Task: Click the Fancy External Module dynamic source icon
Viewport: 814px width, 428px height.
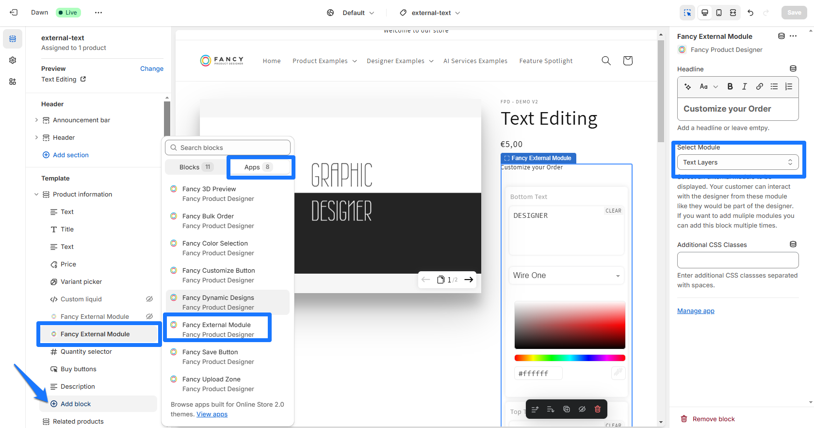Action: tap(781, 36)
